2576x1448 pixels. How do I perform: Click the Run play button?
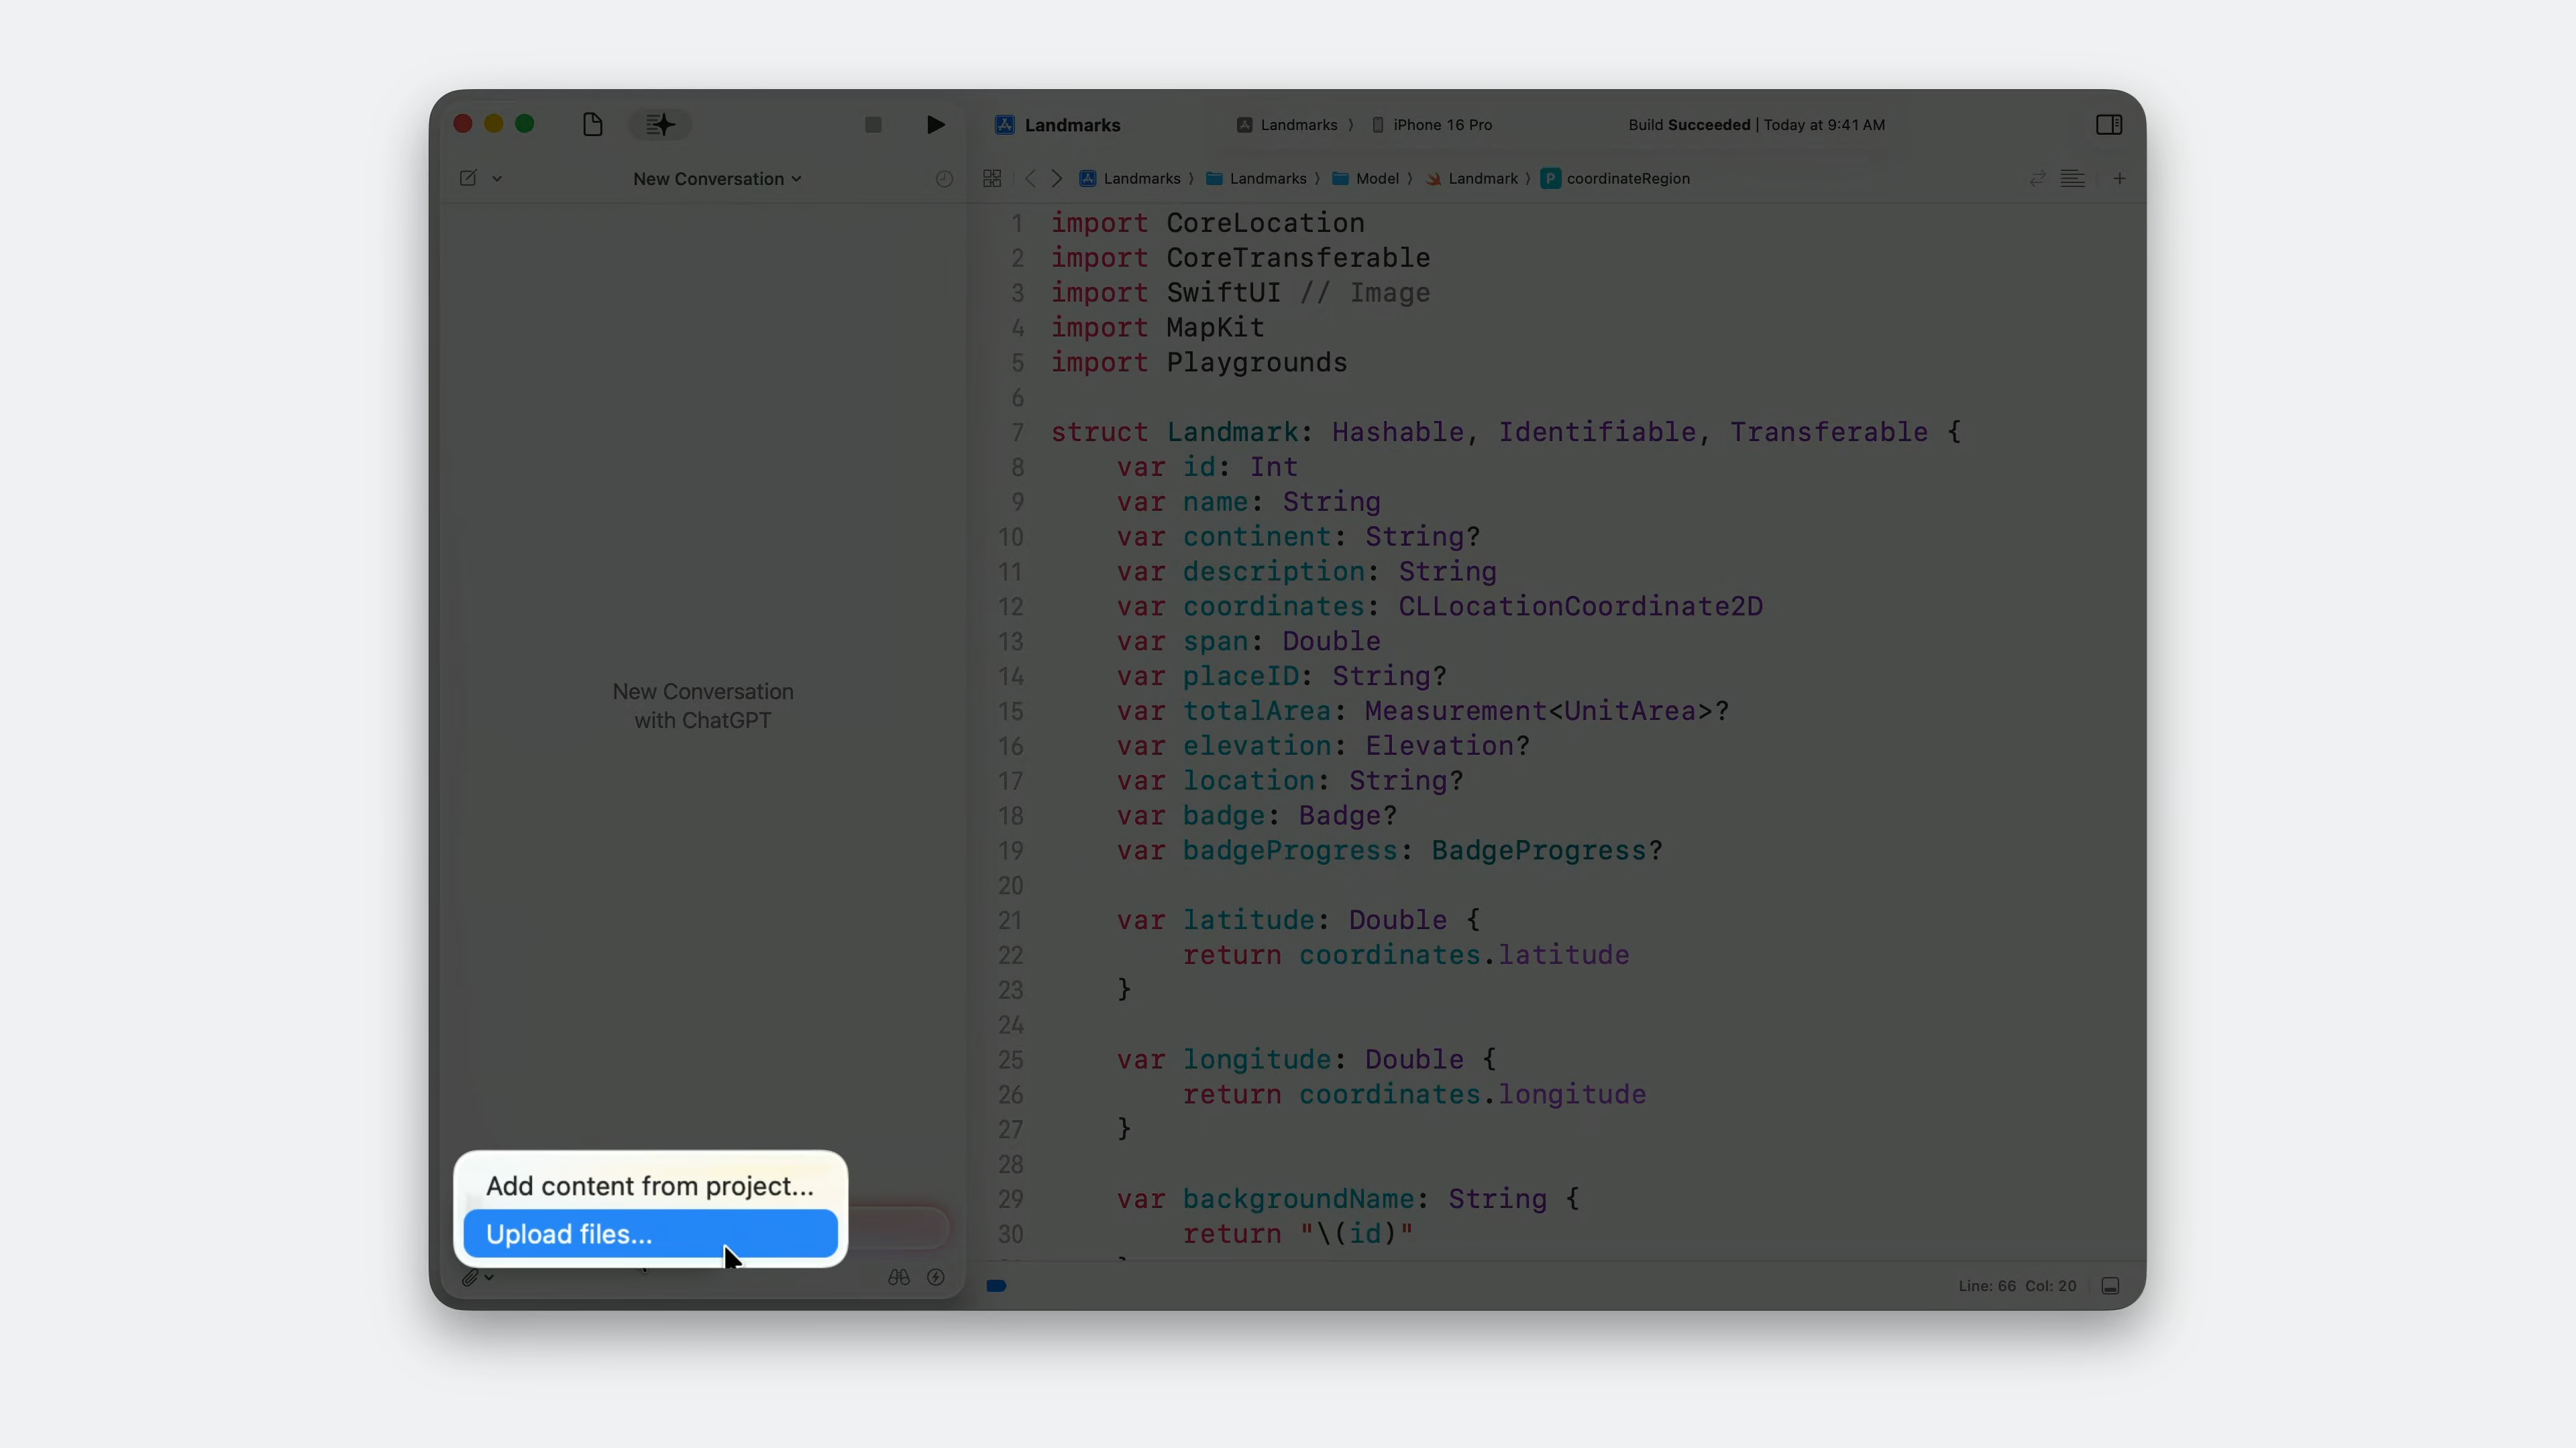tap(935, 125)
